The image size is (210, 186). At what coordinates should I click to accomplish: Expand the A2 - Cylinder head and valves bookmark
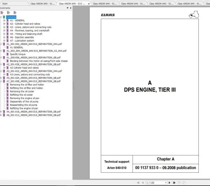(4, 24)
